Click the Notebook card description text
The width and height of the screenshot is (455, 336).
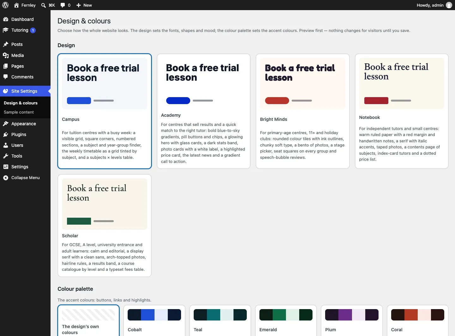click(x=399, y=144)
